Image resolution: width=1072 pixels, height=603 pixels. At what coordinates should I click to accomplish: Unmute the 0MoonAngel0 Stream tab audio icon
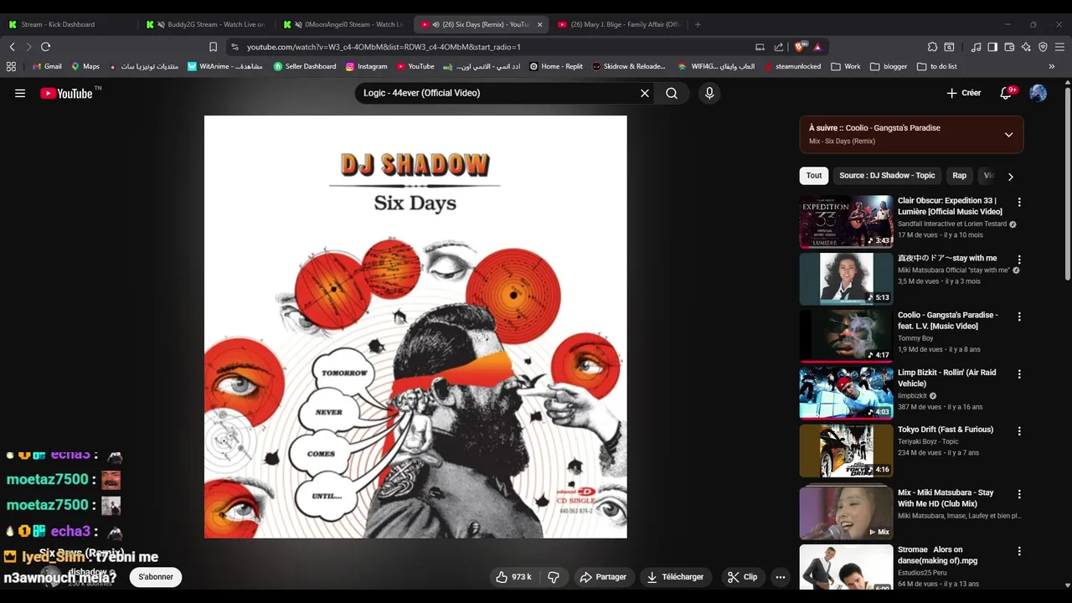coord(298,24)
